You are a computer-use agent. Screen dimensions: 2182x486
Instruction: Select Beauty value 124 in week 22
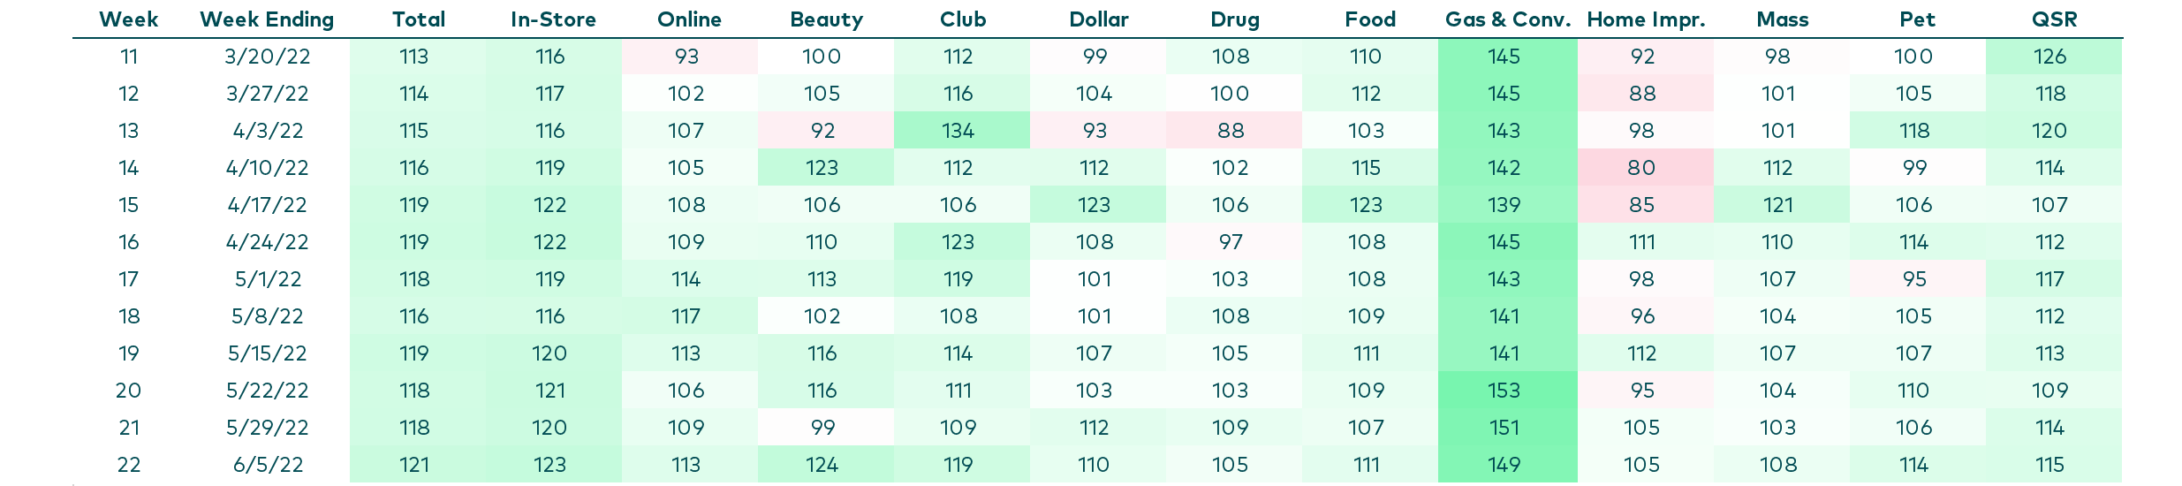pos(822,465)
